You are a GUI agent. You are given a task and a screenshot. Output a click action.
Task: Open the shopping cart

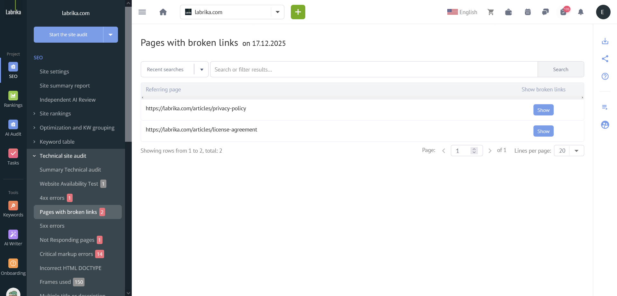pos(491,12)
